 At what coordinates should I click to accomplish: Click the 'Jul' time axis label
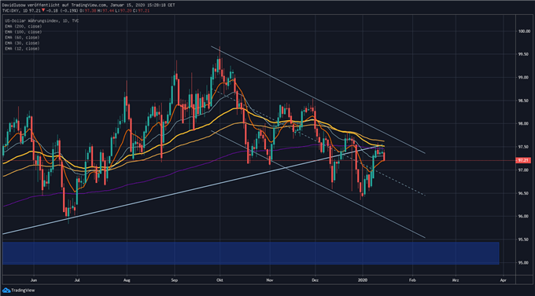tap(77, 280)
